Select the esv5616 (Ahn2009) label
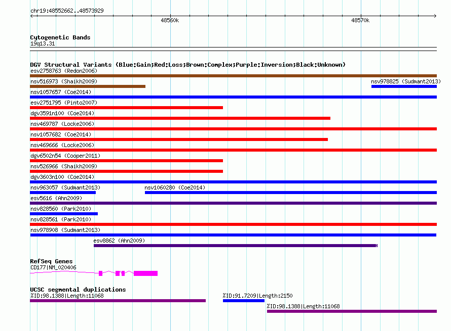This screenshot has height=331, width=451. click(x=56, y=198)
